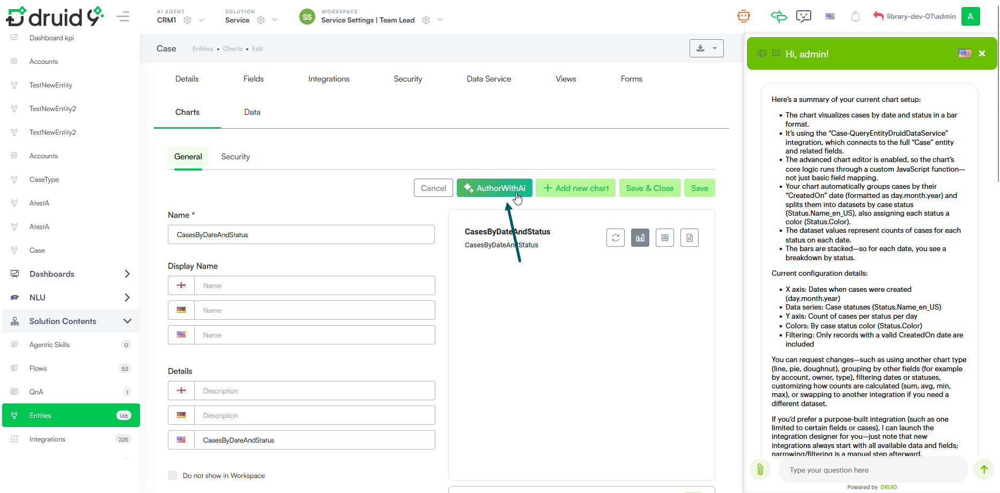Open the Integrations tab
1000x493 pixels.
[x=329, y=79]
